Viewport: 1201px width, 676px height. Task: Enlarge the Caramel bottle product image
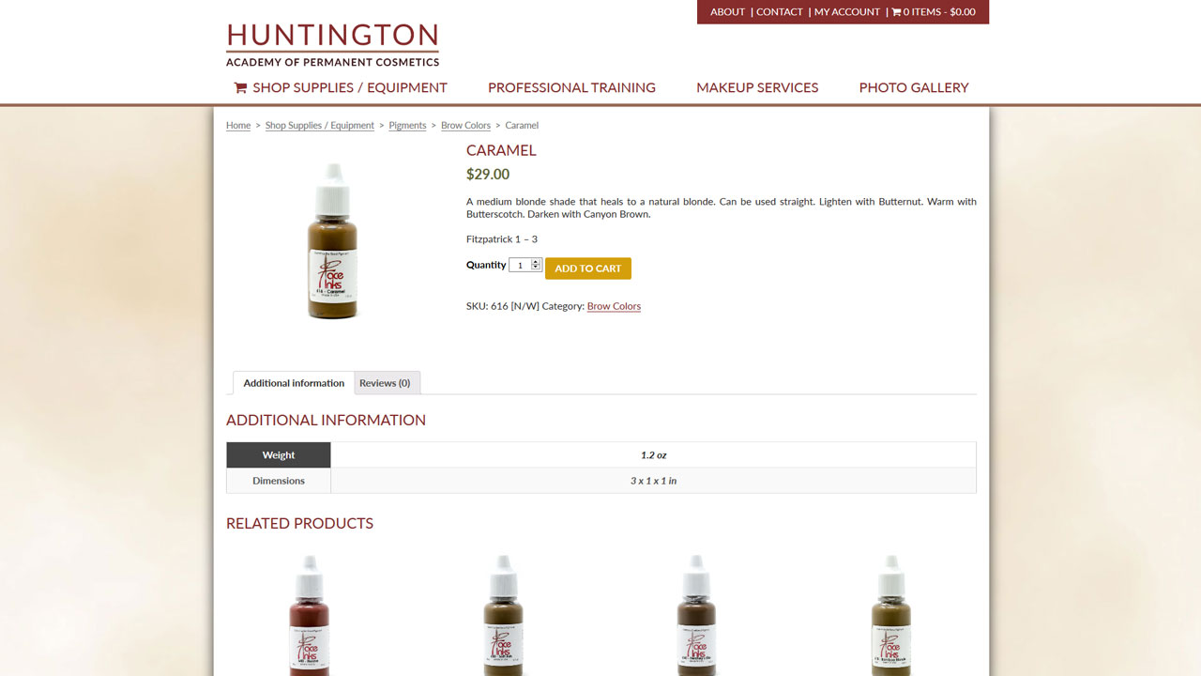[333, 241]
